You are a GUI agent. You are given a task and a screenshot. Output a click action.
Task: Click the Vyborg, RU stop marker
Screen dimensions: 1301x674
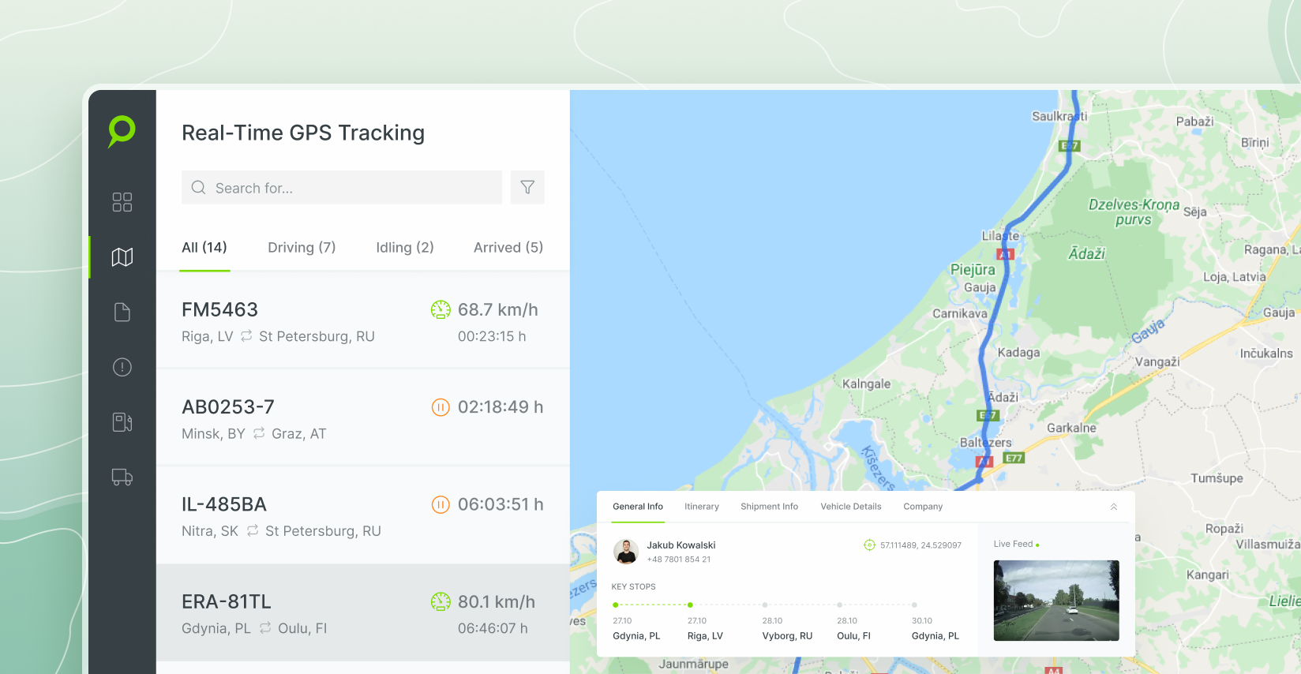(765, 605)
